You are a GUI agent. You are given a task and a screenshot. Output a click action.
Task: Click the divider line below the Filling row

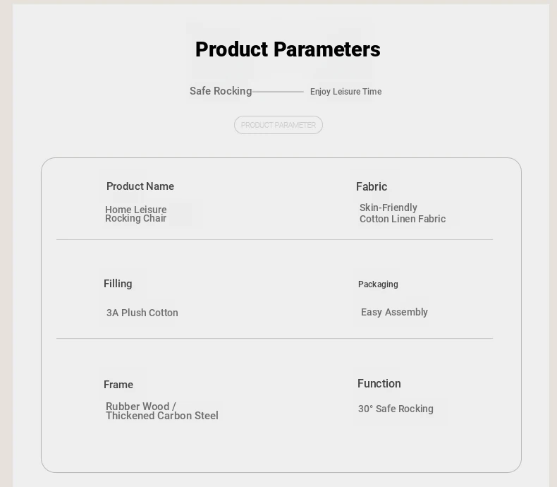(x=274, y=339)
